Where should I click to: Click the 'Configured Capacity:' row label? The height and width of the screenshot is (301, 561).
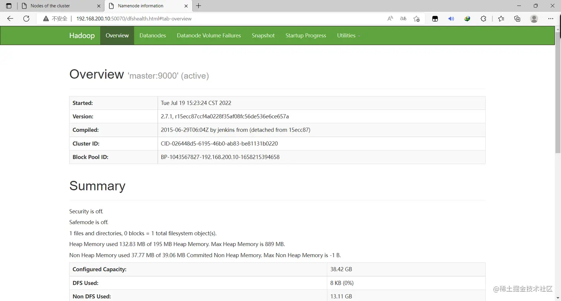(99, 269)
